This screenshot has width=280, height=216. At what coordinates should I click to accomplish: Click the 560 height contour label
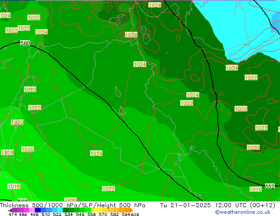[x=25, y=43]
